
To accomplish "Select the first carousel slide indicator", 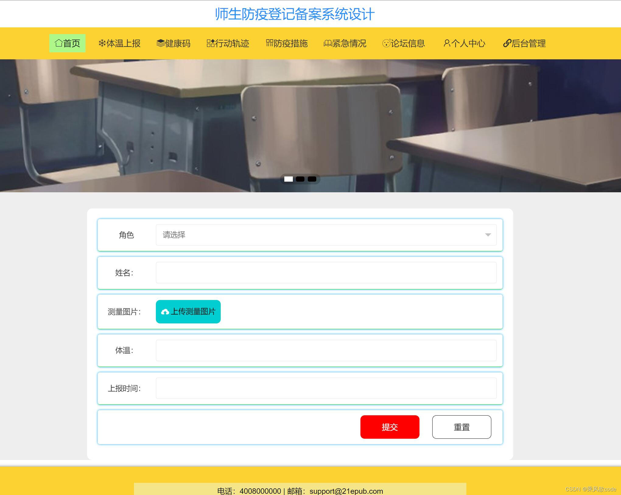I will [x=288, y=179].
